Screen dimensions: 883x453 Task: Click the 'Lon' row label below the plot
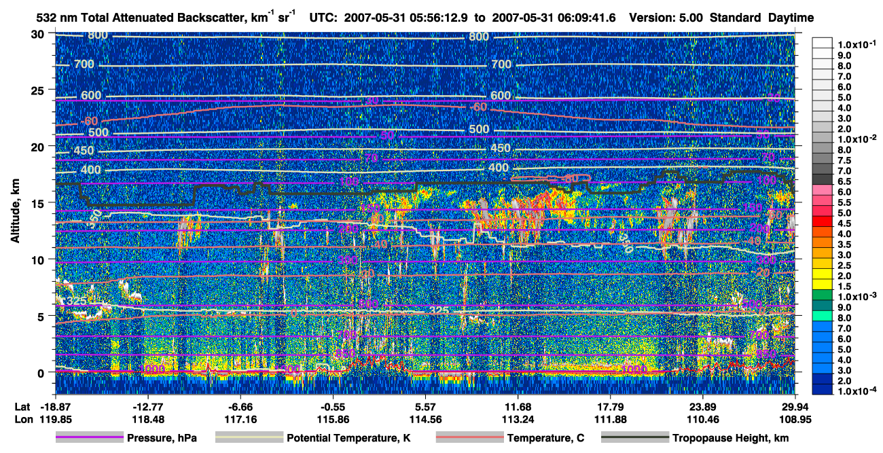23,420
